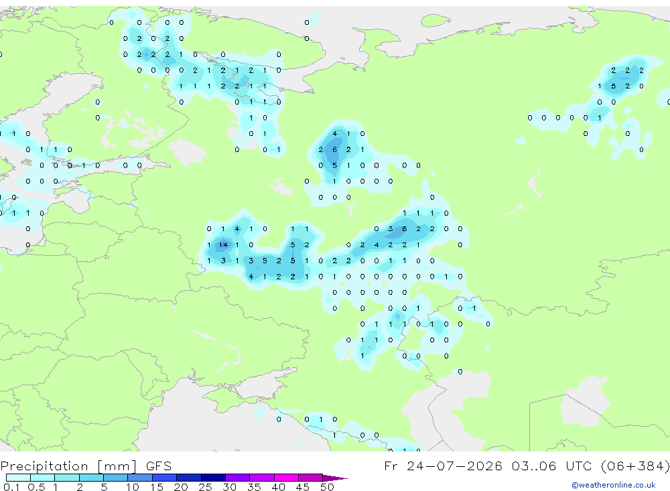Click the legend scale label 5
Viewport: 670px width, 491px height.
(x=104, y=487)
